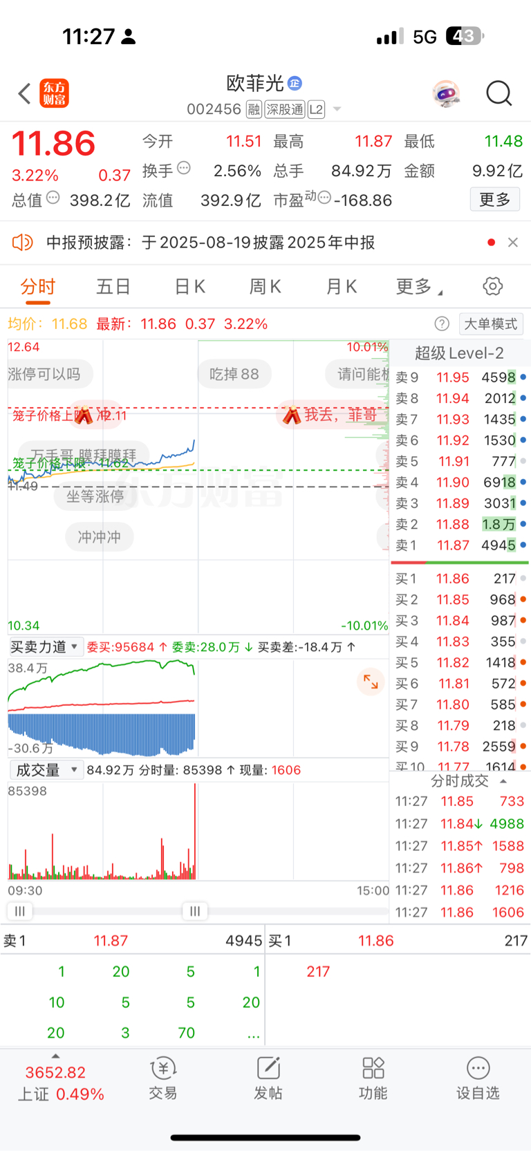Image resolution: width=531 pixels, height=1151 pixels.
Task: Open 买卖力道 indicator dropdown
Action: pos(46,647)
